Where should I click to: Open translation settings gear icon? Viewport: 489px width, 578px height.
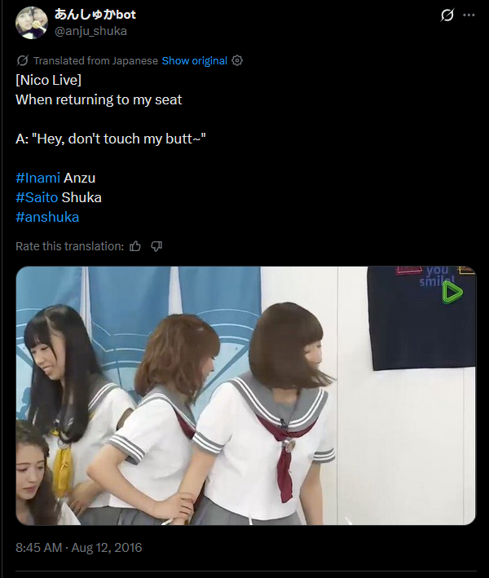[x=237, y=60]
